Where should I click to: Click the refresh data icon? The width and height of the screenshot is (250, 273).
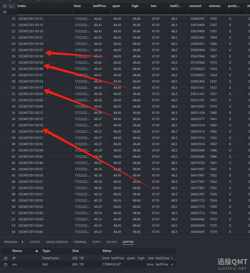11,7
